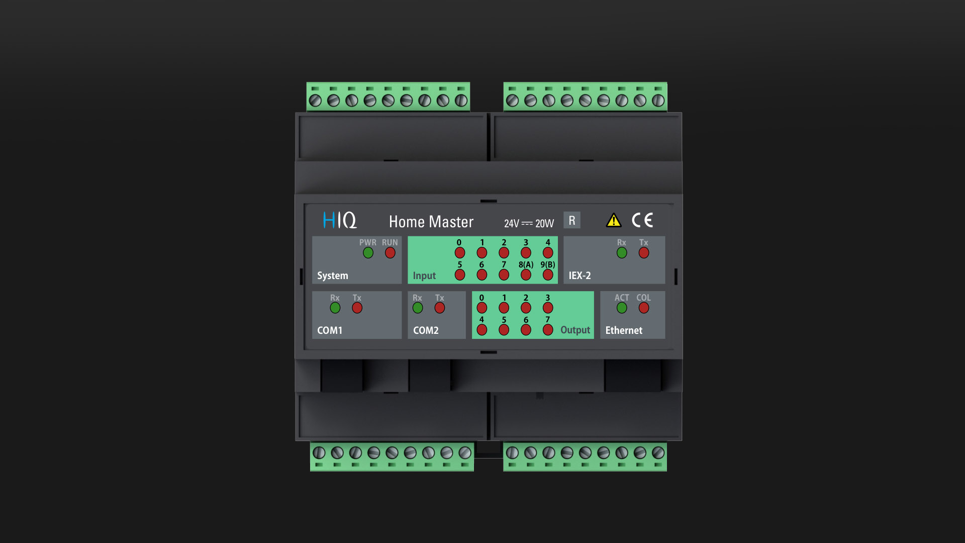Click Output LED number 5
The height and width of the screenshot is (543, 965).
pyautogui.click(x=504, y=330)
